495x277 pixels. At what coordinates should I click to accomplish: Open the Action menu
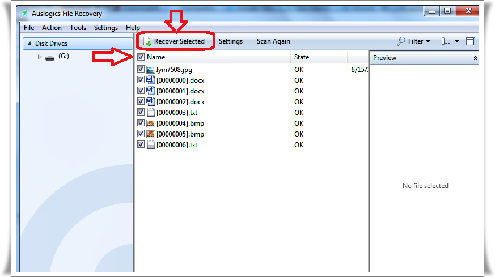52,28
